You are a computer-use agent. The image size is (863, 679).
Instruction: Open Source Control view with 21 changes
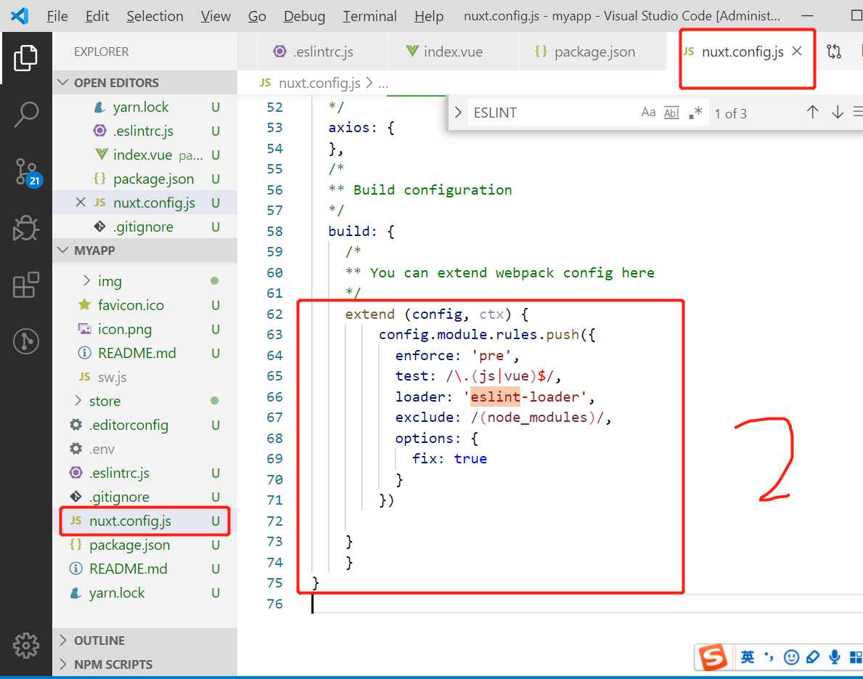[27, 172]
